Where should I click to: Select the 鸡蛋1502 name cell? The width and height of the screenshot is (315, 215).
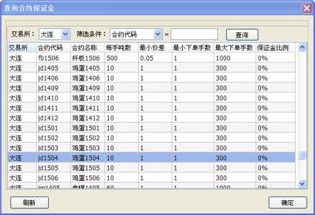pyautogui.click(x=88, y=138)
